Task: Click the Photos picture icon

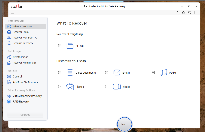Action: click(x=70, y=87)
